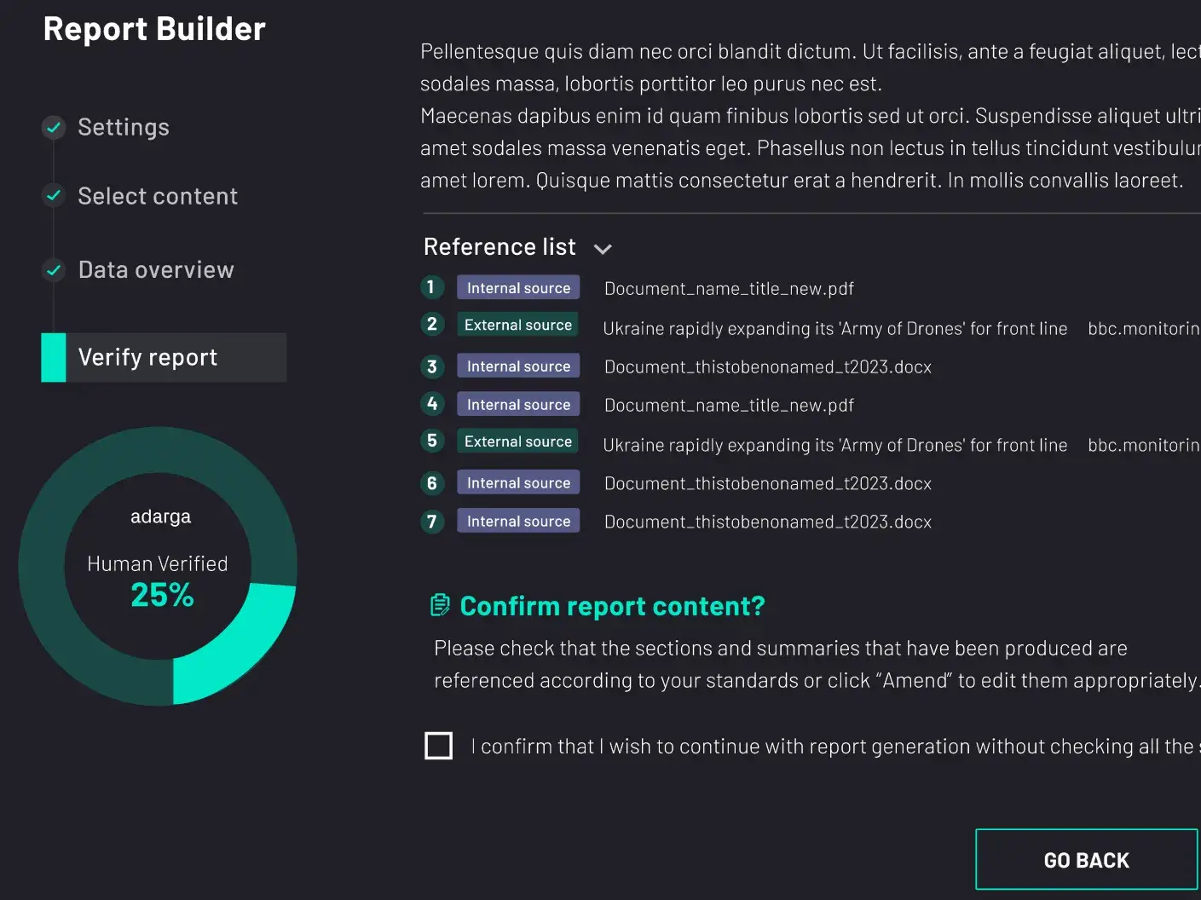The image size is (1201, 900).
Task: Open the Verify report step
Action: 147,357
